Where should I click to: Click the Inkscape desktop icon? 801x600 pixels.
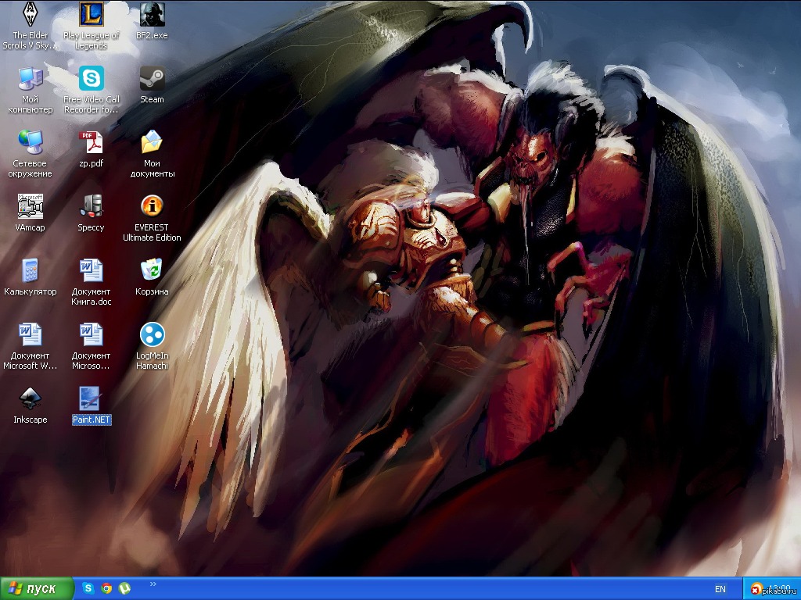click(x=30, y=399)
